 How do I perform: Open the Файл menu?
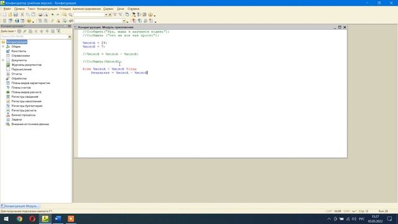click(7, 9)
